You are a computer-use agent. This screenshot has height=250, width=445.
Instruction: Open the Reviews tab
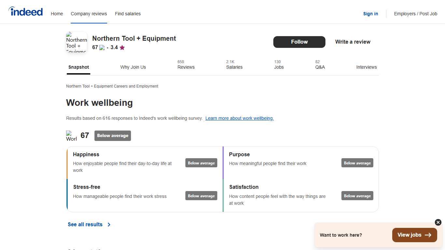186,67
